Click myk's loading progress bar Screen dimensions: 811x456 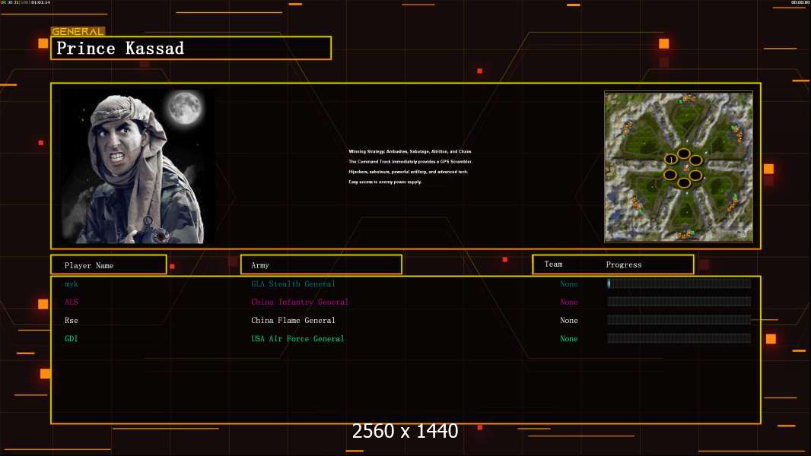click(679, 283)
